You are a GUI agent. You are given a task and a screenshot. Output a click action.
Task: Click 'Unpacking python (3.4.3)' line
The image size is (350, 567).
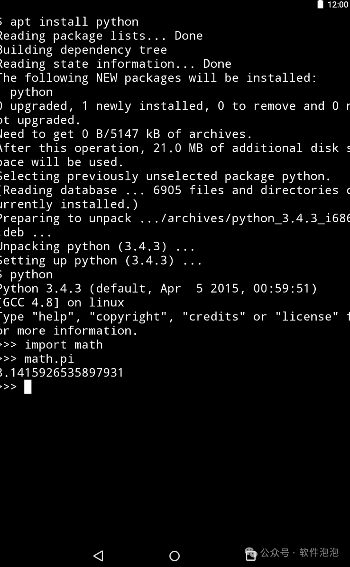(98, 246)
